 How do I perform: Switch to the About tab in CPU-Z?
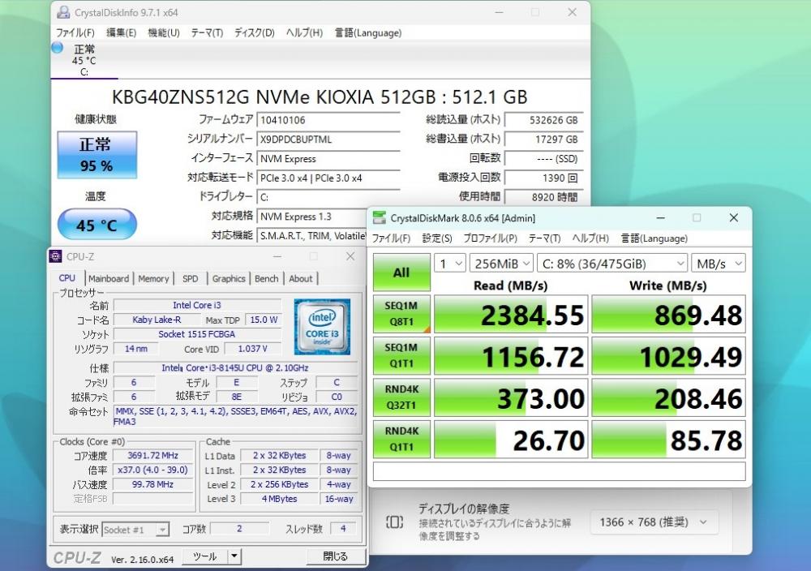(301, 278)
